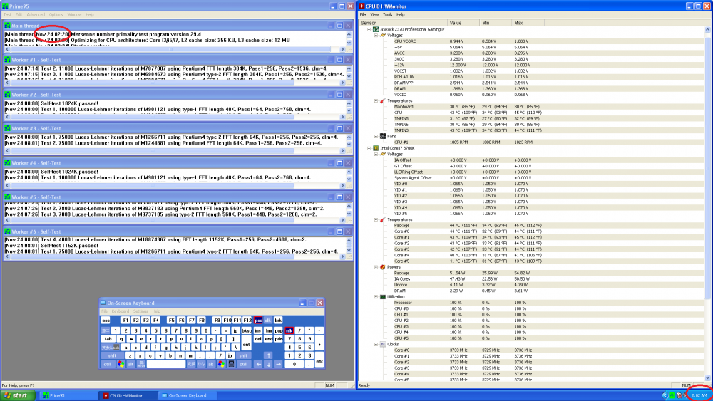
Task: Toggle the left shft key
Action: click(113, 355)
